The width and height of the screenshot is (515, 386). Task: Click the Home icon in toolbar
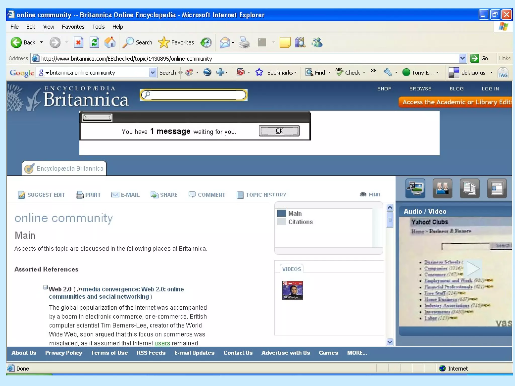[x=110, y=42]
